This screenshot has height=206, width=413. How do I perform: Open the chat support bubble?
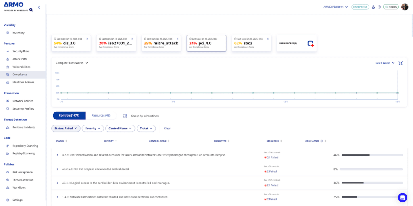point(402,197)
